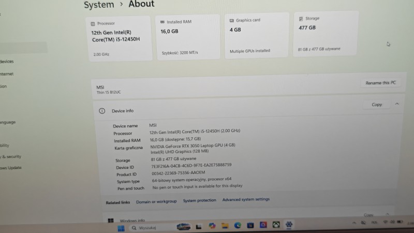The width and height of the screenshot is (414, 233).
Task: Open Privacy & security in the sidebar
Action: tap(10, 157)
